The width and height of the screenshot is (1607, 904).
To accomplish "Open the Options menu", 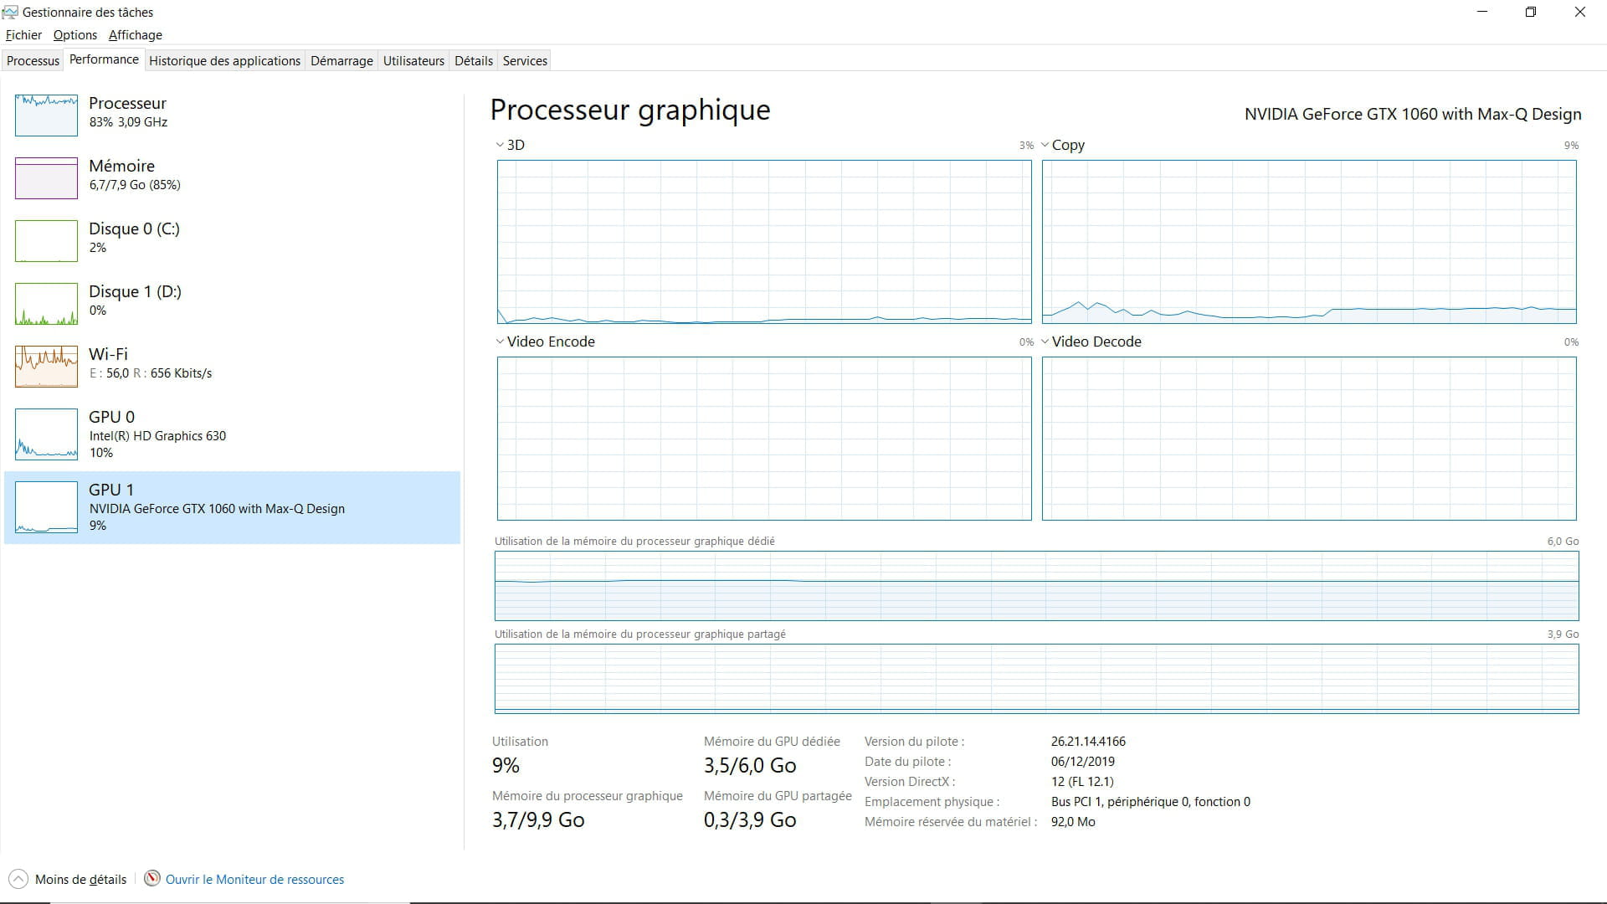I will click(x=74, y=35).
